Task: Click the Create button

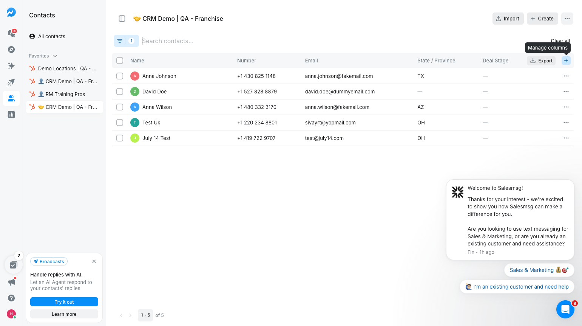Action: click(542, 19)
